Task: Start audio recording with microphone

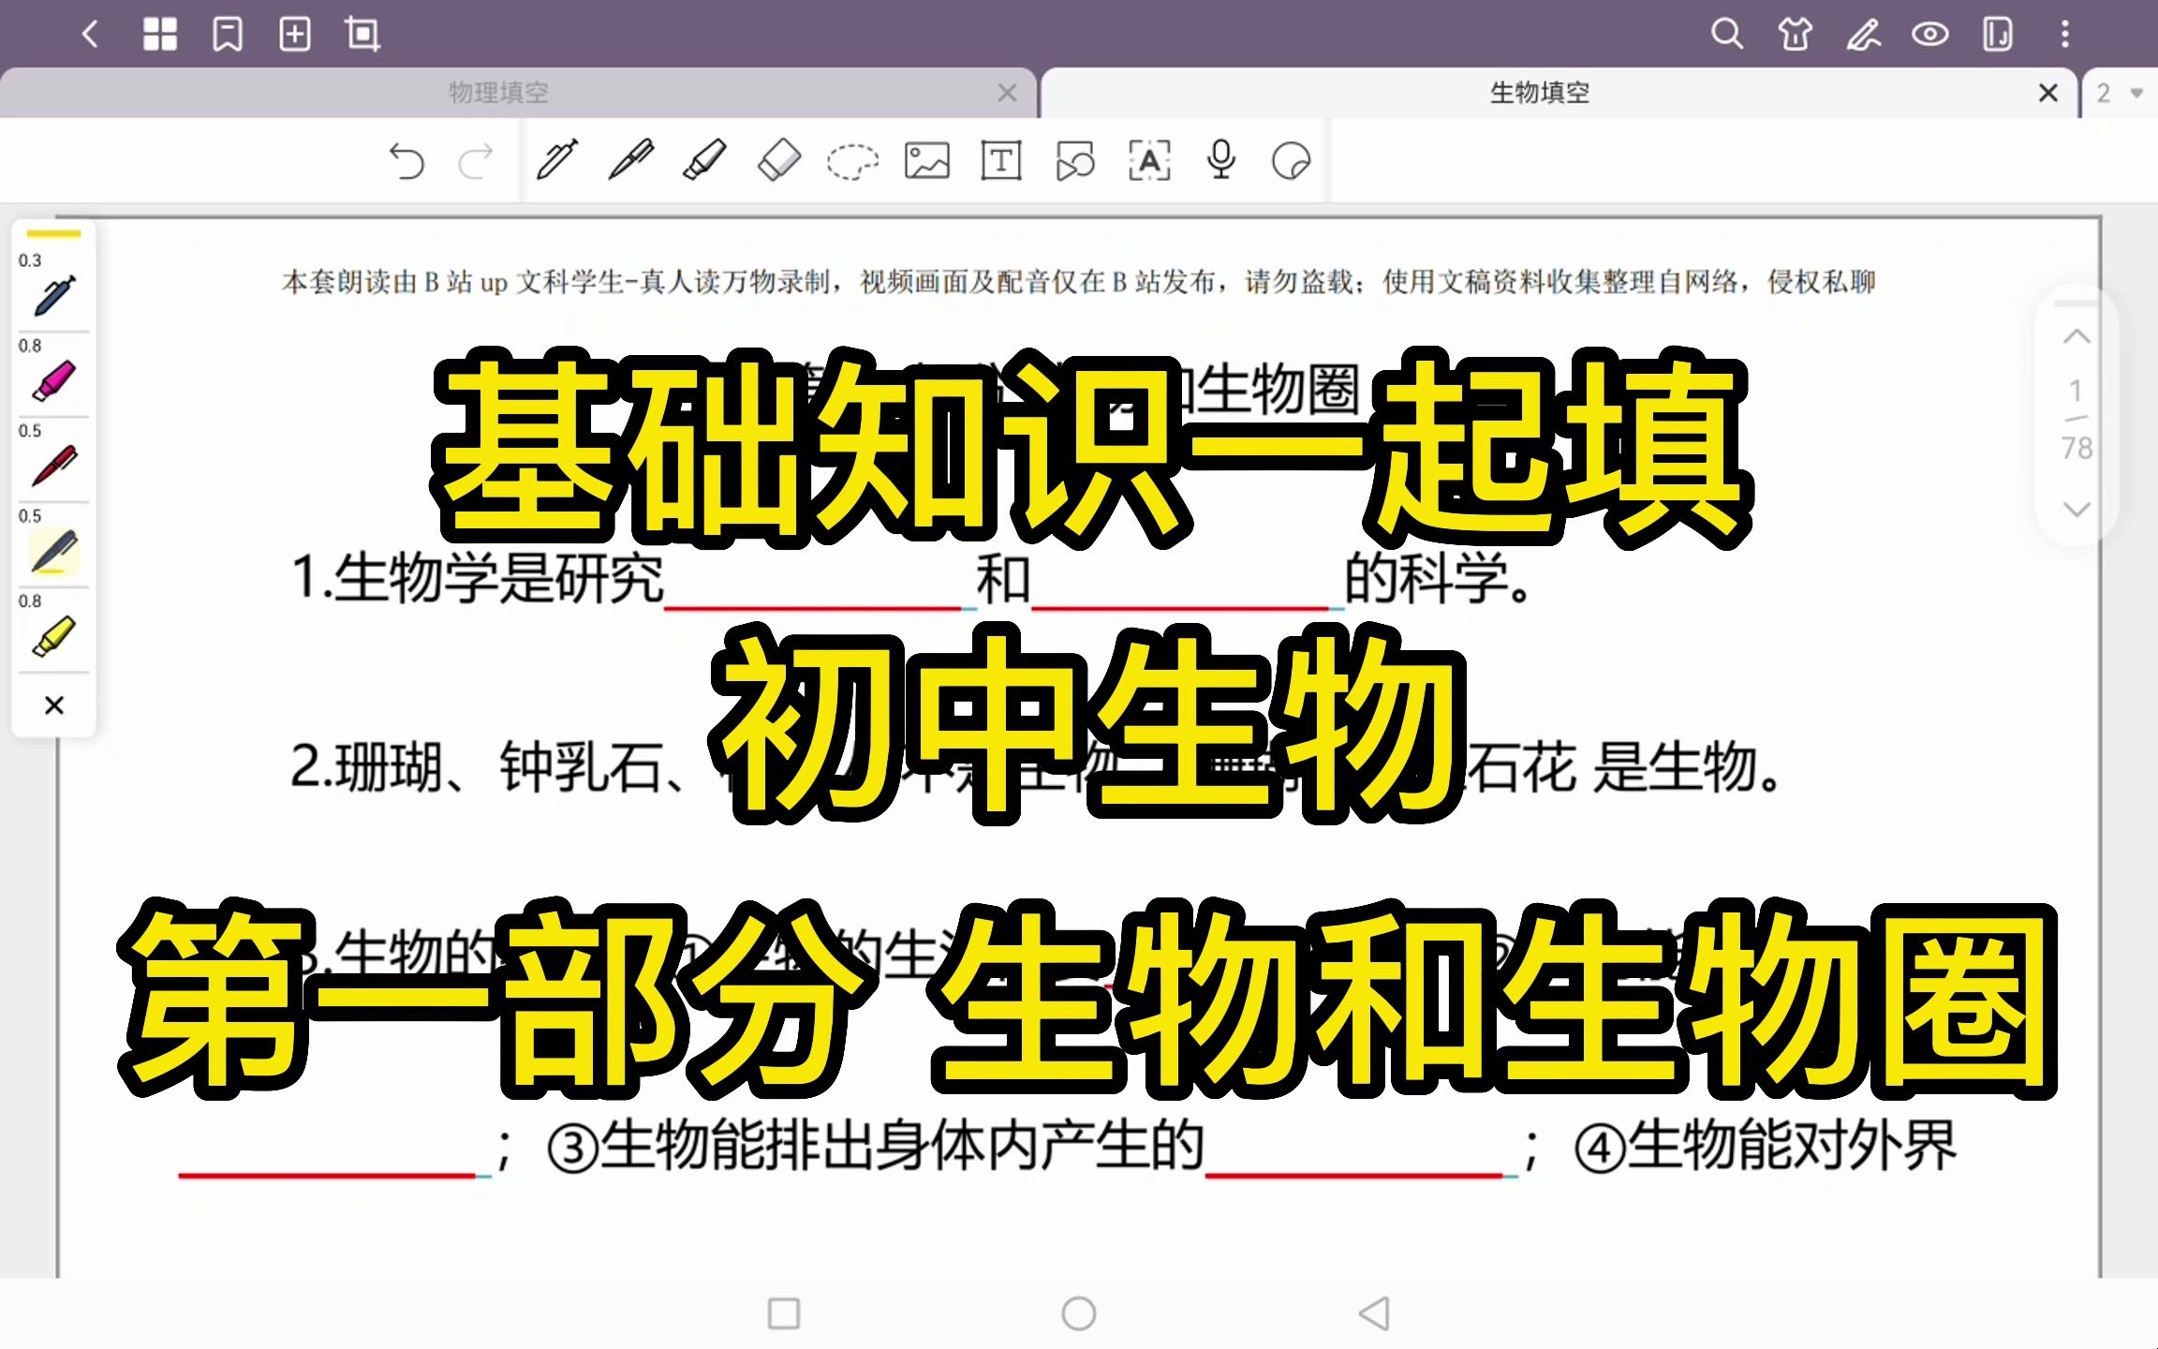Action: pos(1221,160)
